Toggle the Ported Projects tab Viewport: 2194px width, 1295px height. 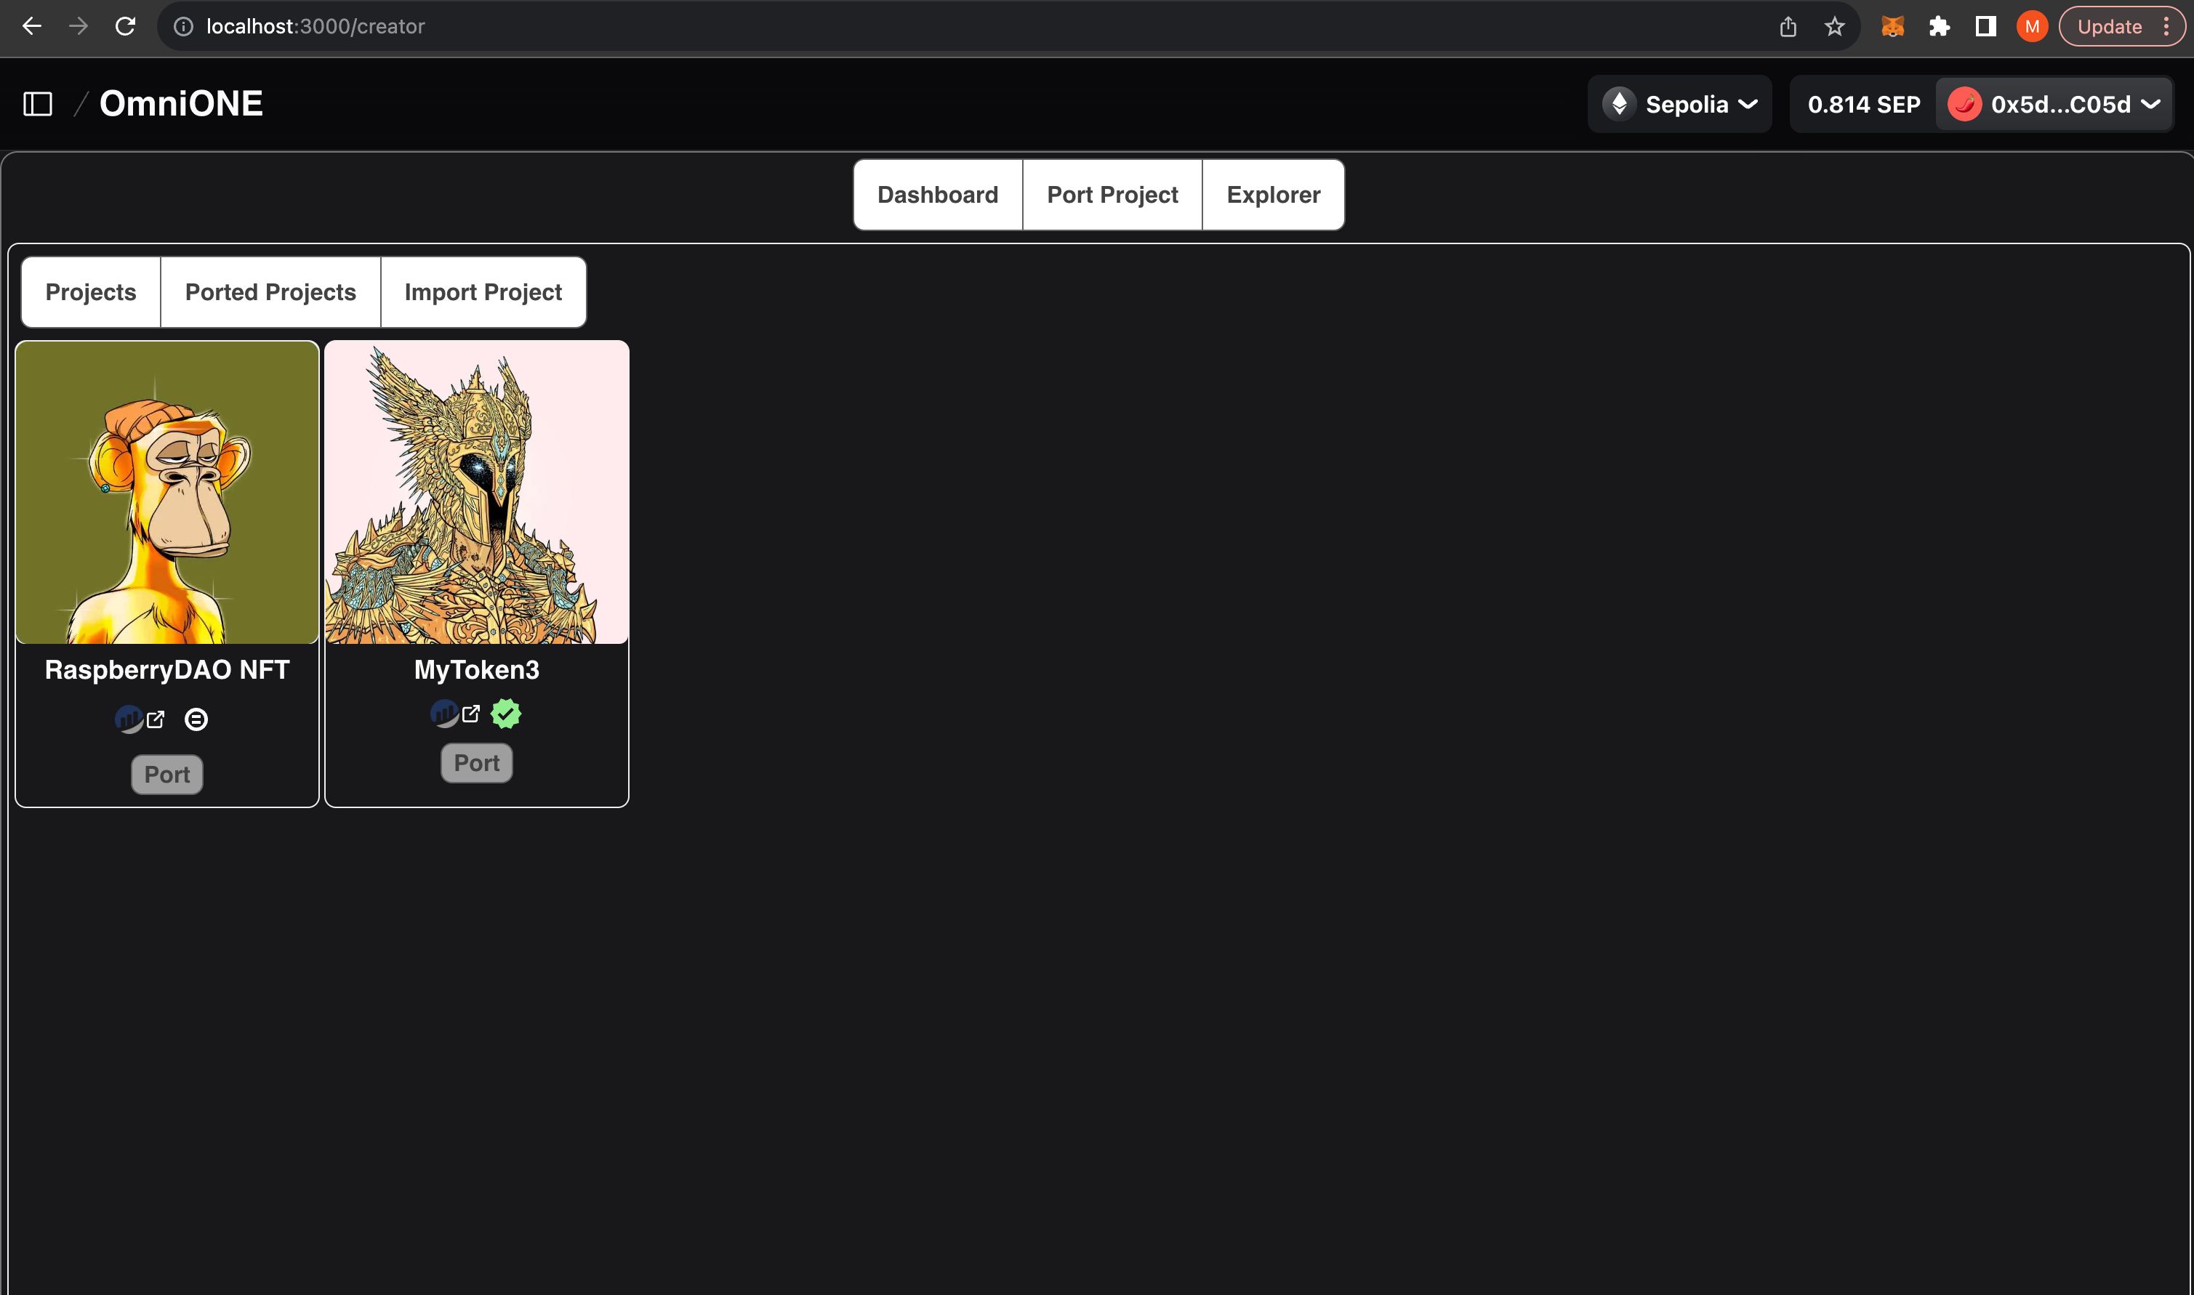tap(270, 291)
